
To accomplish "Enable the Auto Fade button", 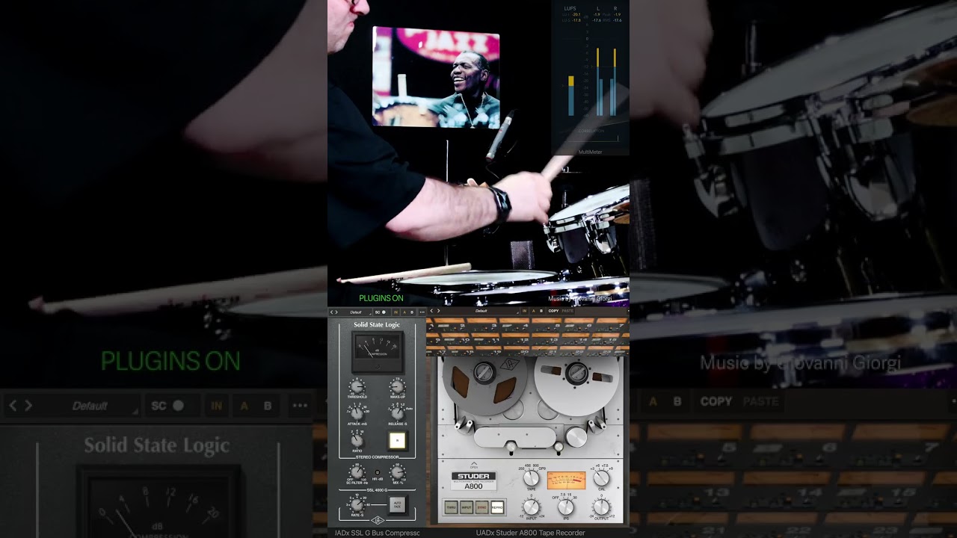I will pyautogui.click(x=397, y=505).
